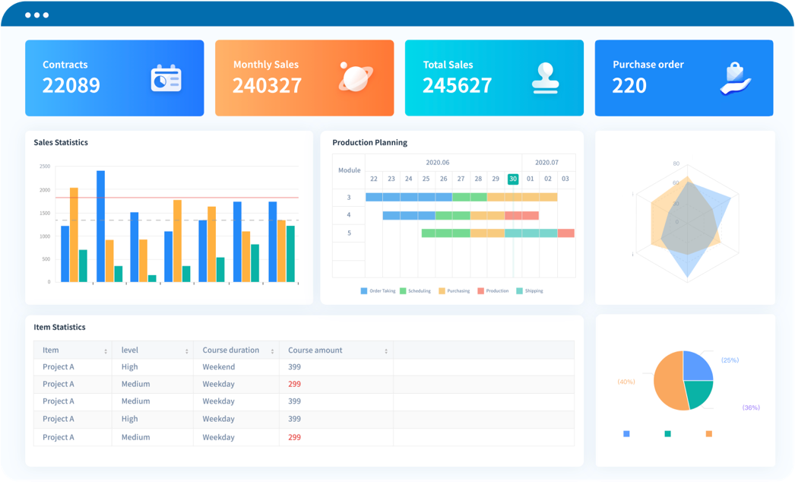Image resolution: width=795 pixels, height=482 pixels.
Task: Click the Monthly Sales 240327 card
Action: click(304, 78)
